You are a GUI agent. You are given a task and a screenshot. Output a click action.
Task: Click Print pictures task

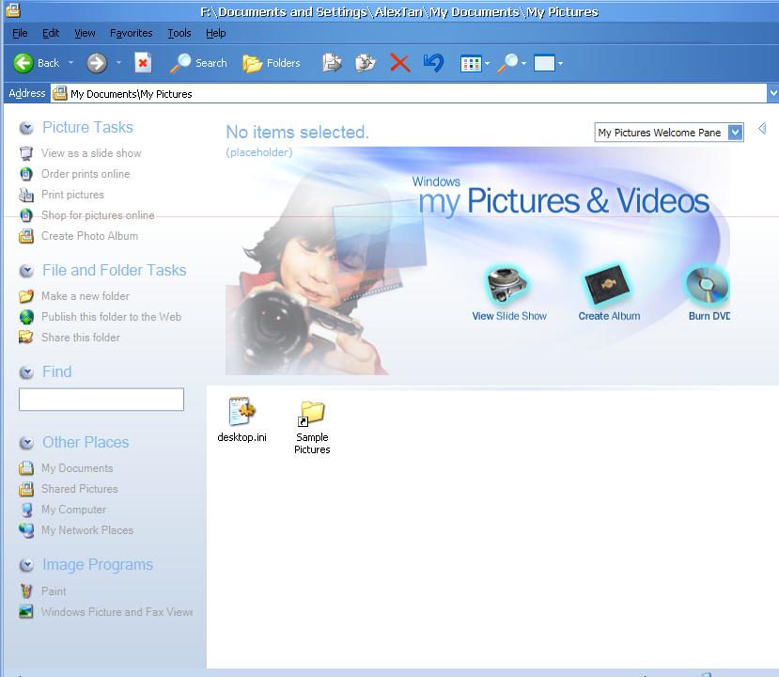pos(72,195)
